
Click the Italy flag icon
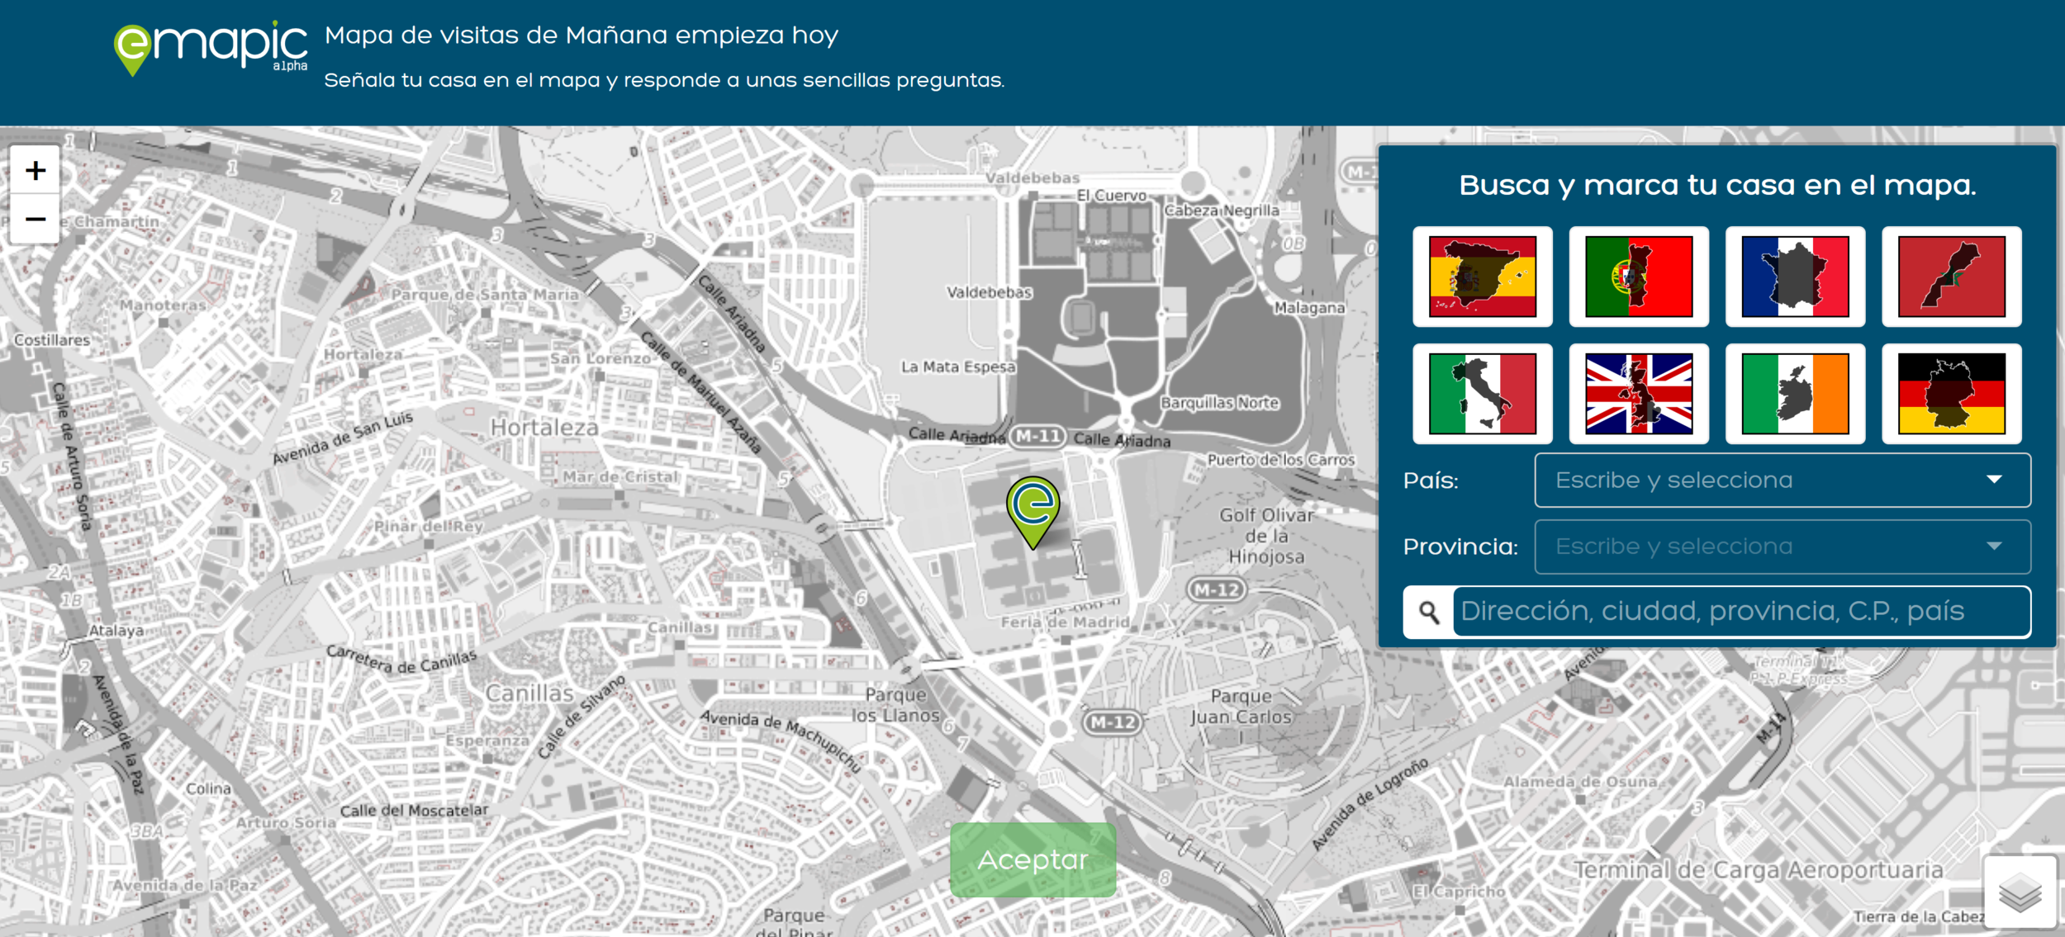point(1482,394)
